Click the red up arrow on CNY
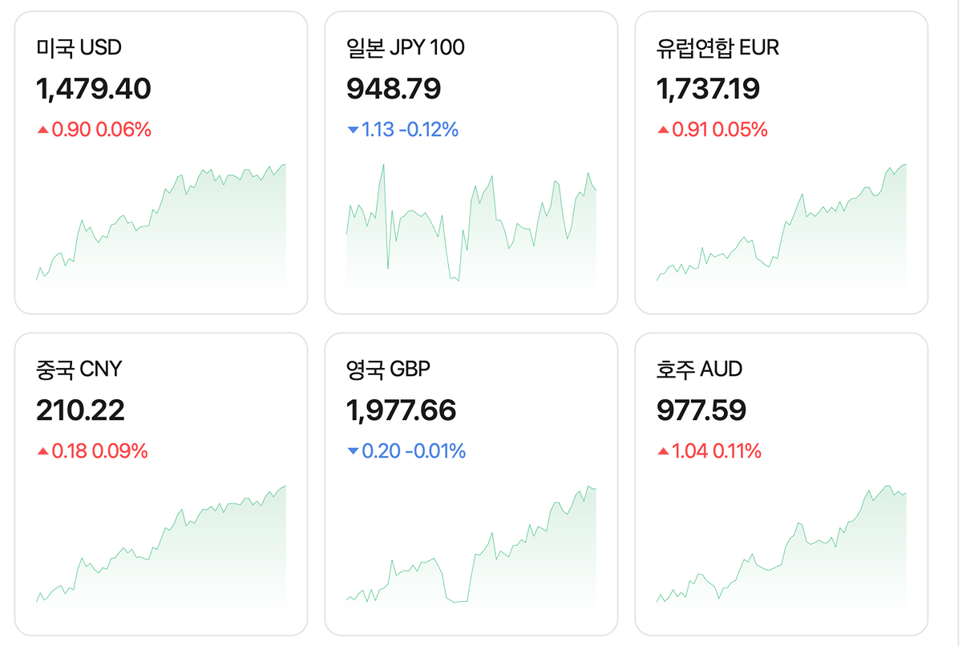This screenshot has height=646, width=962. [x=42, y=451]
